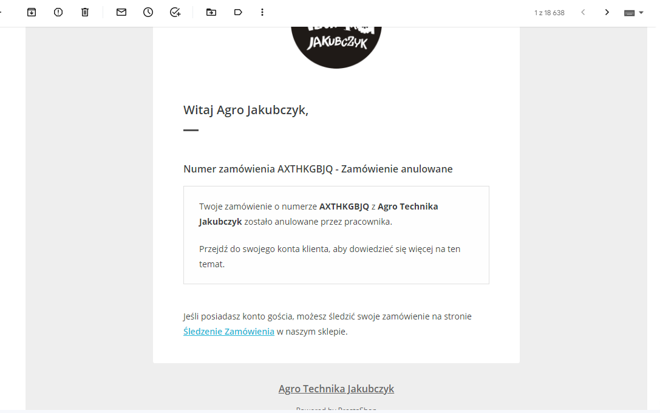
Task: Archive this email with the archive icon
Action: 32,12
